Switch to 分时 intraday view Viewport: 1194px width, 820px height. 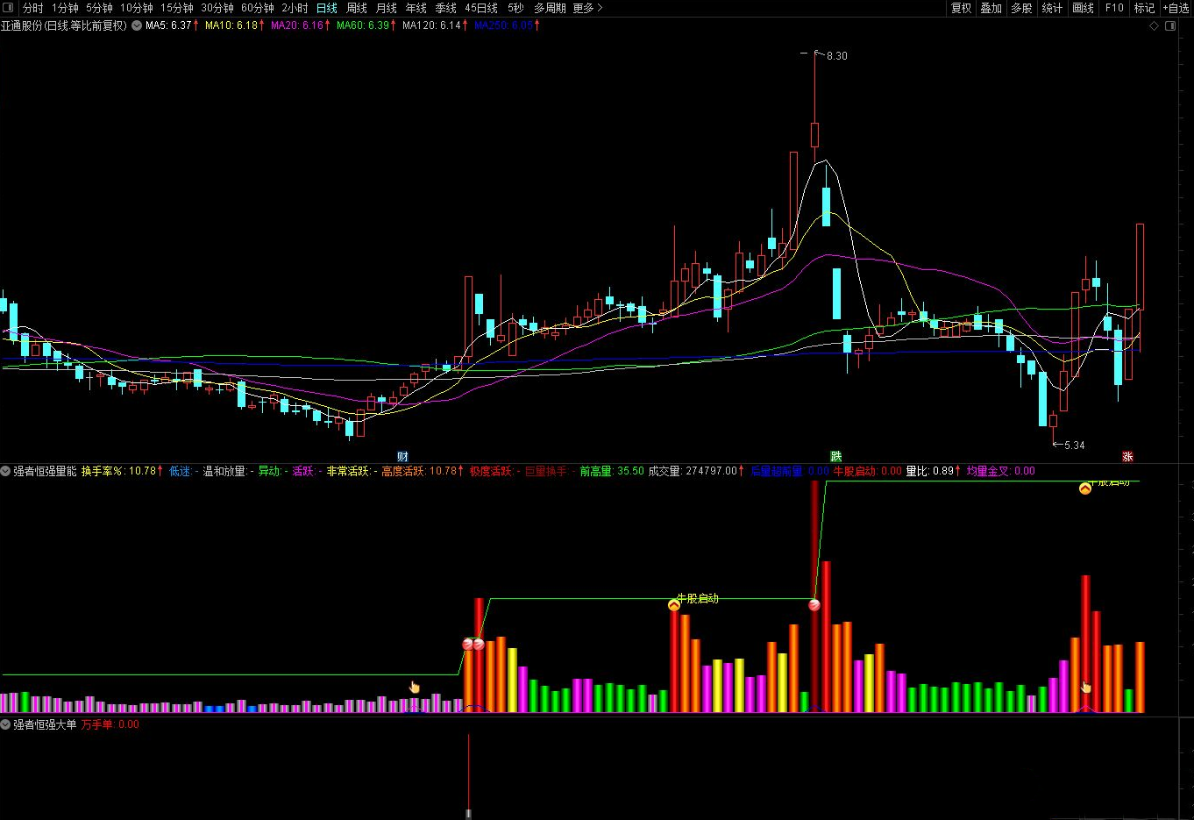click(32, 8)
